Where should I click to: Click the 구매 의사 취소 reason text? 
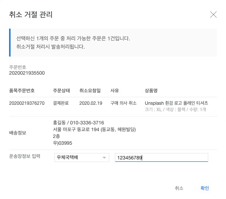pyautogui.click(x=123, y=103)
